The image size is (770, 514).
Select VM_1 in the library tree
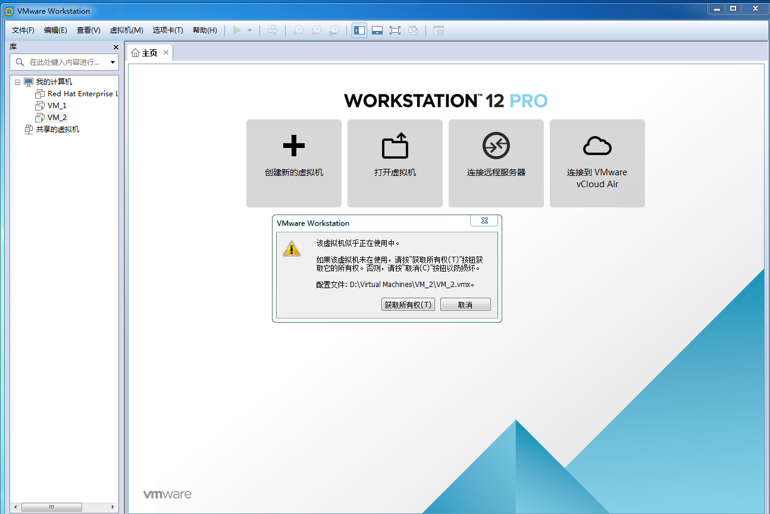(x=57, y=106)
